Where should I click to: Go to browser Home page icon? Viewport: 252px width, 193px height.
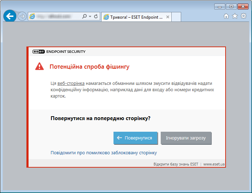point(226,16)
